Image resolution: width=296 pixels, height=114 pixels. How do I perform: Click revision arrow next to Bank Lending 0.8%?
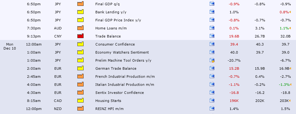[x=290, y=12]
